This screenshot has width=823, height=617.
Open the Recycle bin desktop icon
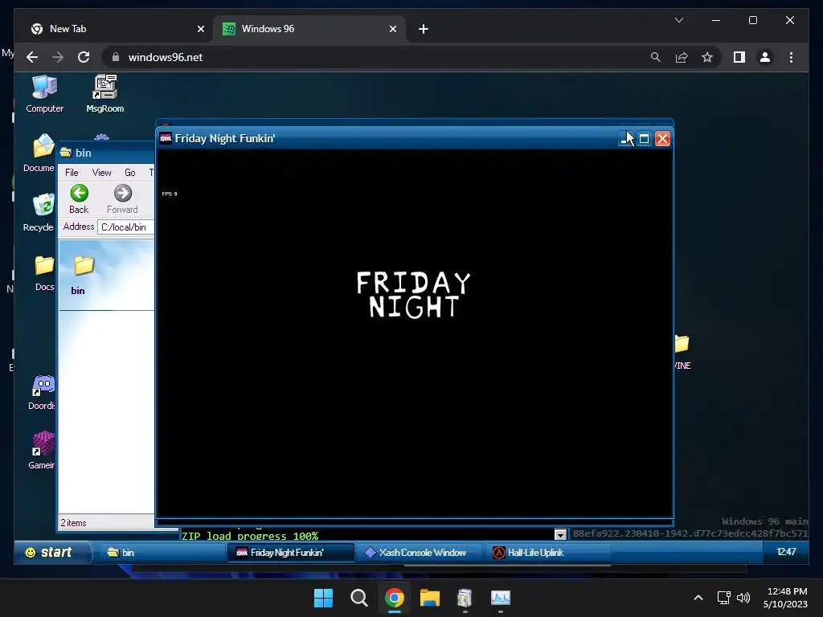pos(40,213)
